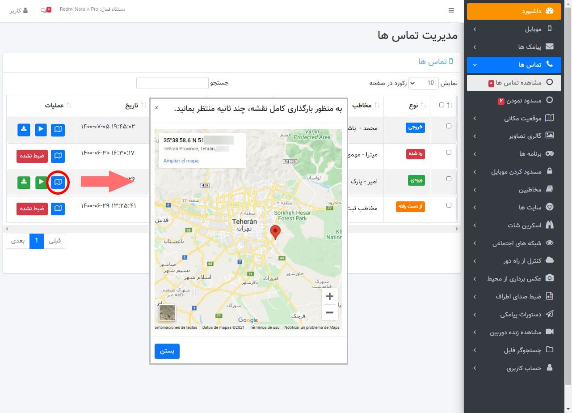Click paper-plane icon for دستورات پیامکی

point(550,314)
